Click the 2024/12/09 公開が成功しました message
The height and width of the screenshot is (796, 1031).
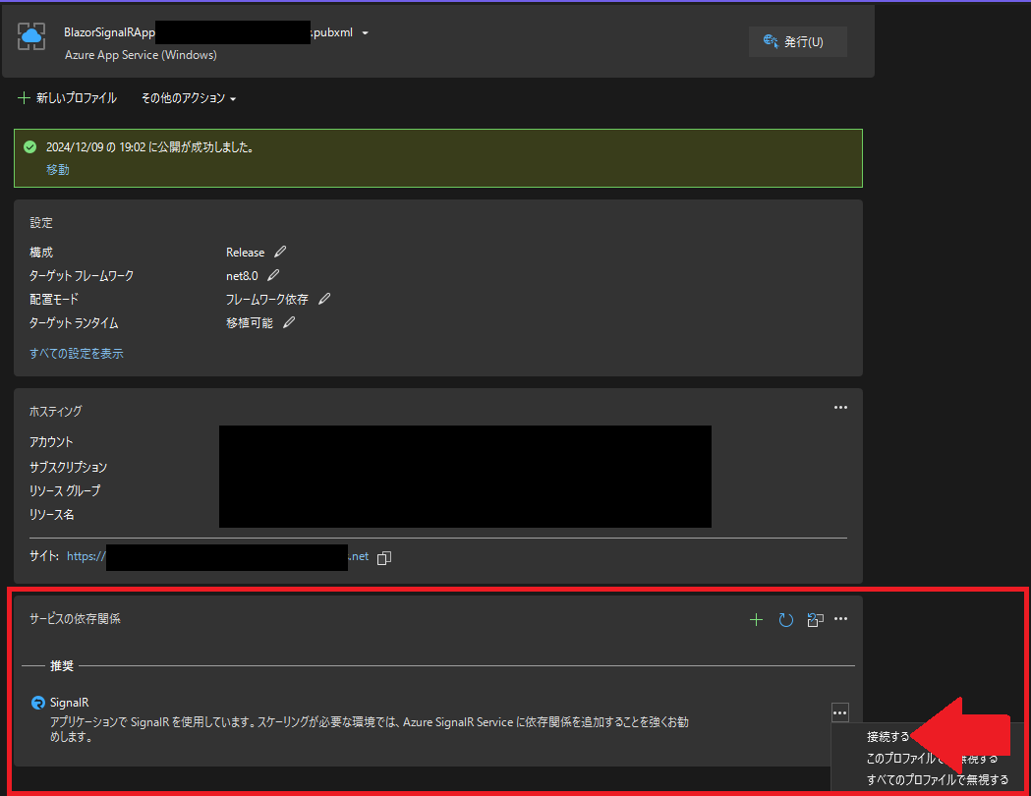(150, 147)
